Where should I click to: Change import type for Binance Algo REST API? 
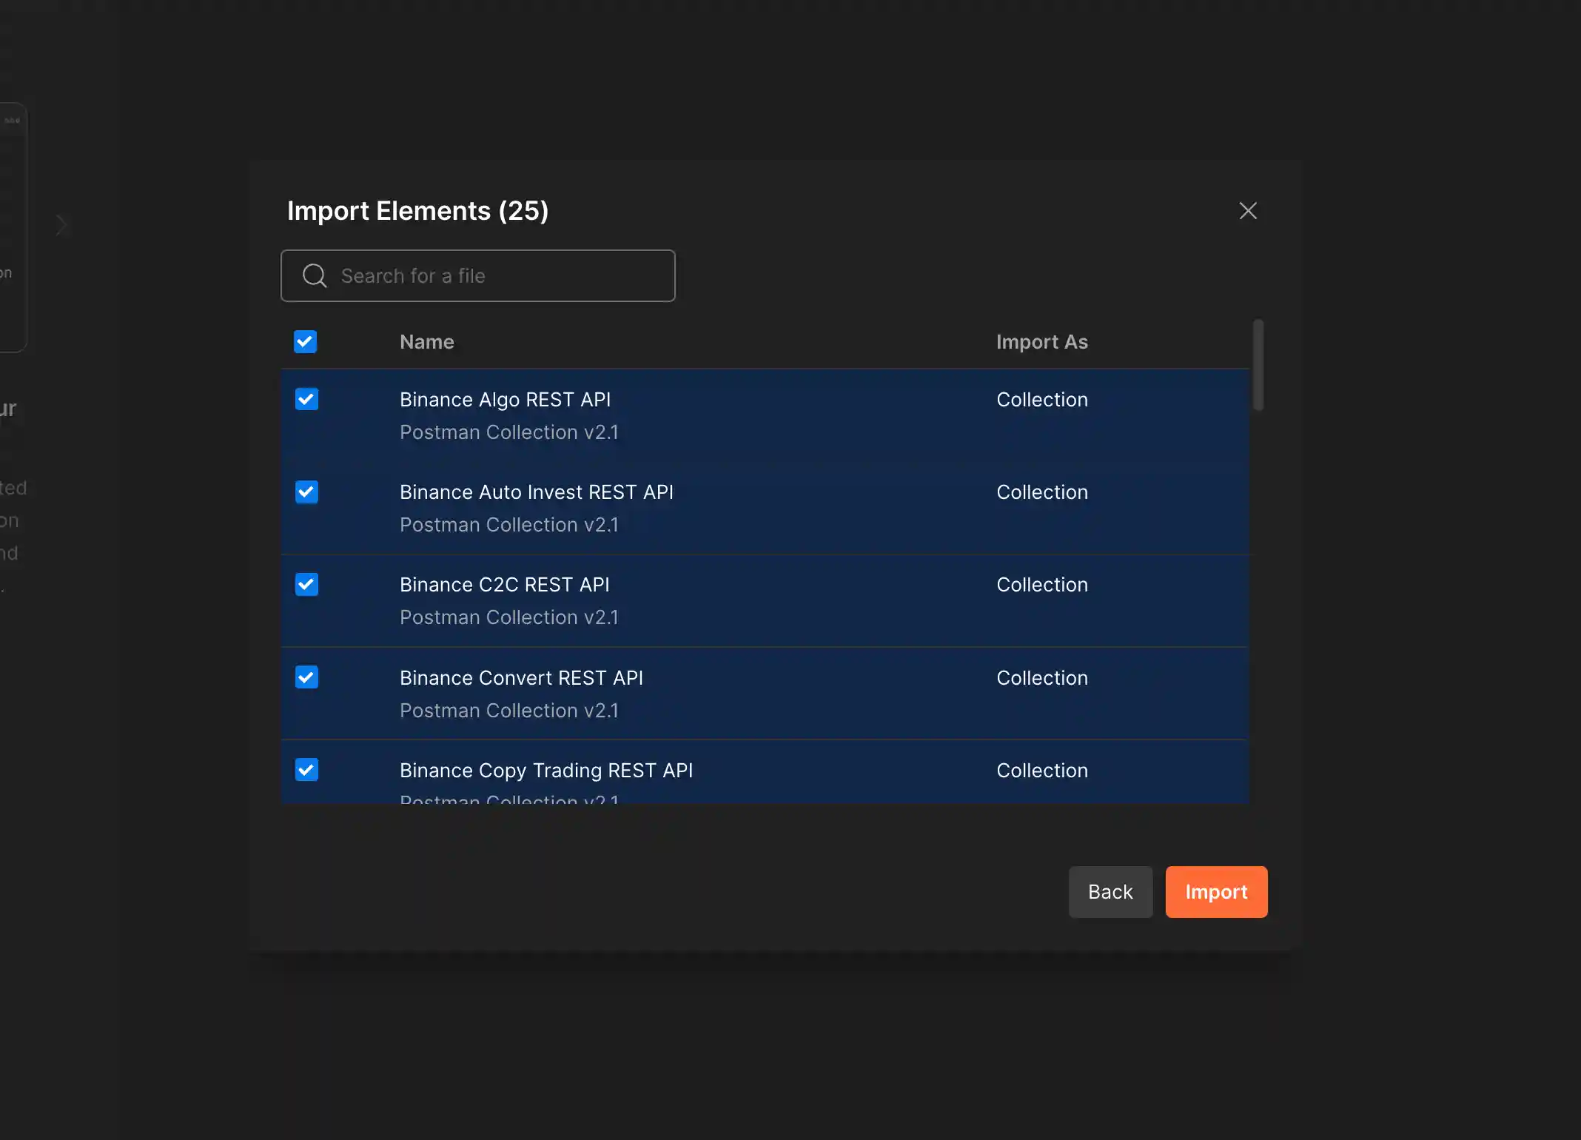[x=1042, y=399]
